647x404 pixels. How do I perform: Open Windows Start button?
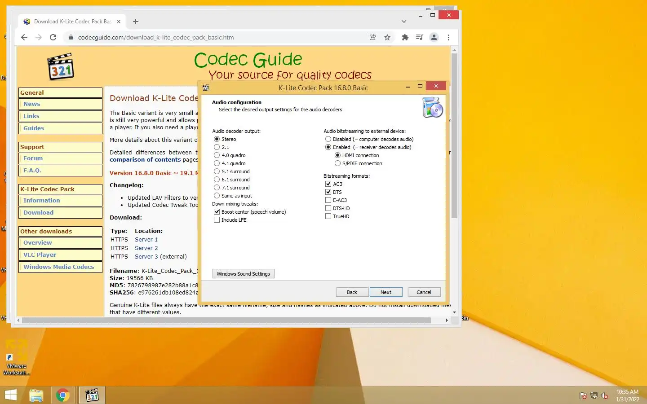(x=10, y=395)
